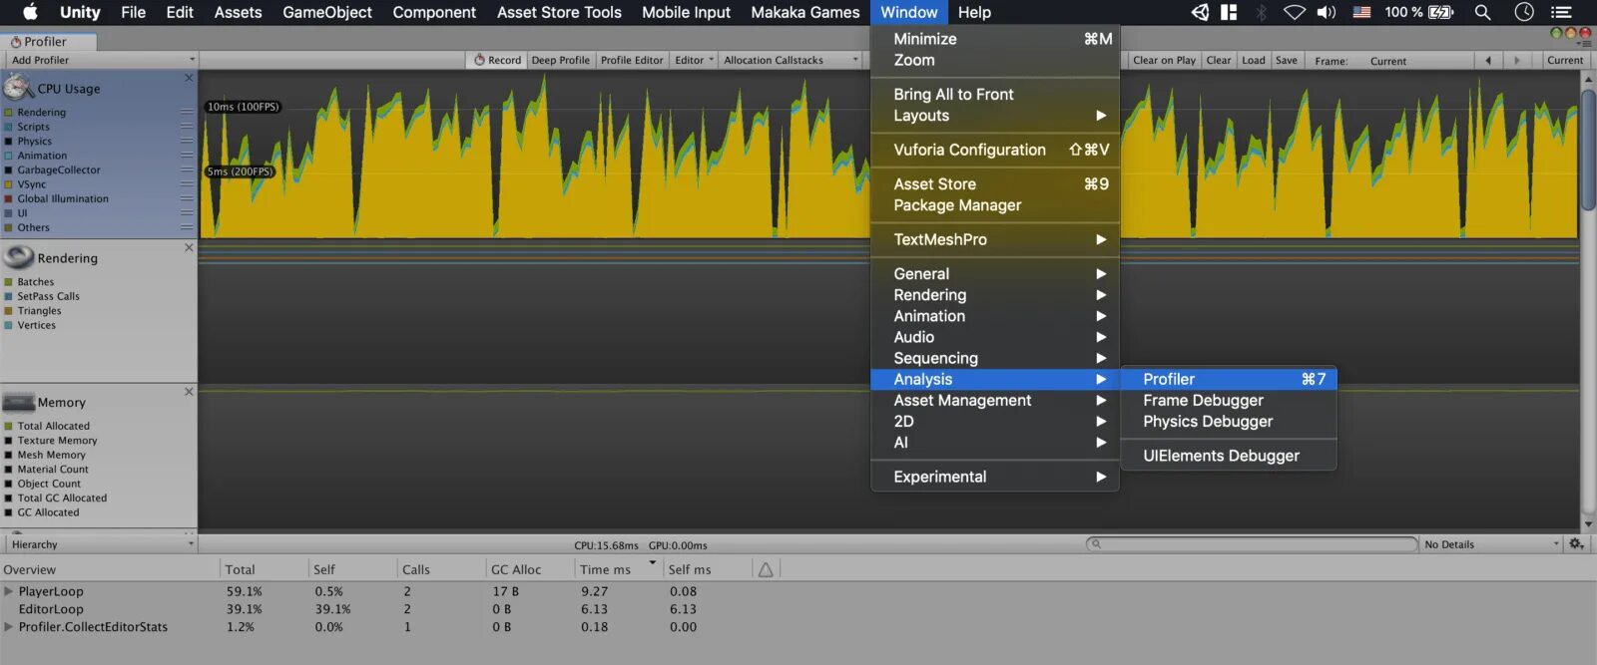Step to previous frame arrow

coord(1488,61)
